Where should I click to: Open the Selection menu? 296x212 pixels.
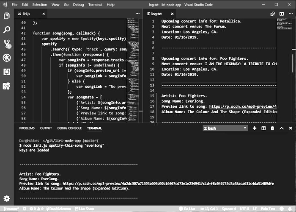coord(40,5)
